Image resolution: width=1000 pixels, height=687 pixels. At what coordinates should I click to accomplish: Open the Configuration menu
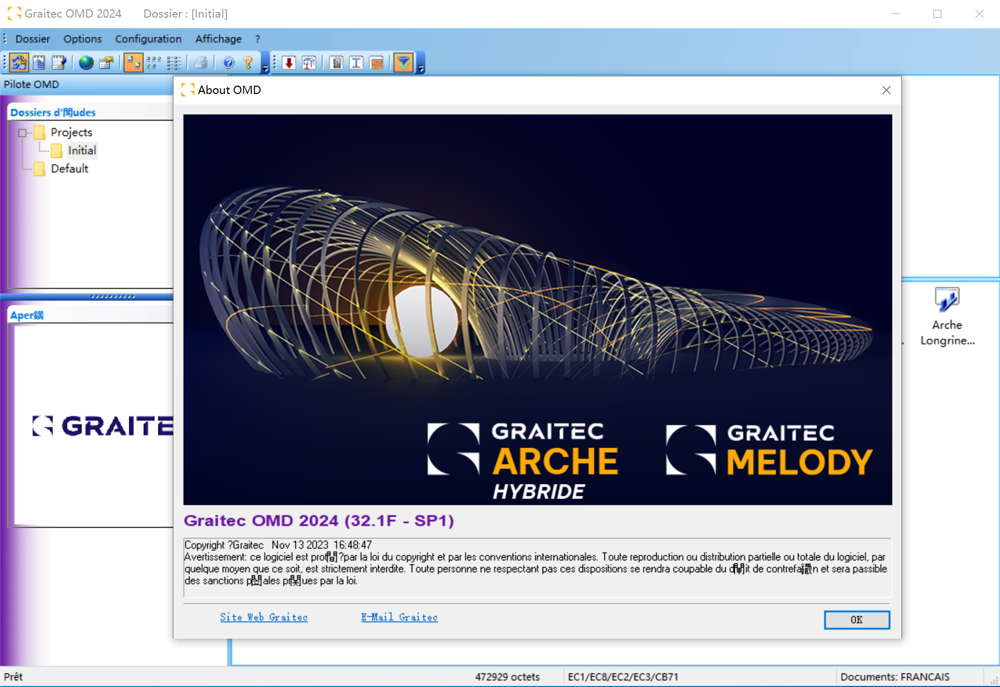click(148, 39)
